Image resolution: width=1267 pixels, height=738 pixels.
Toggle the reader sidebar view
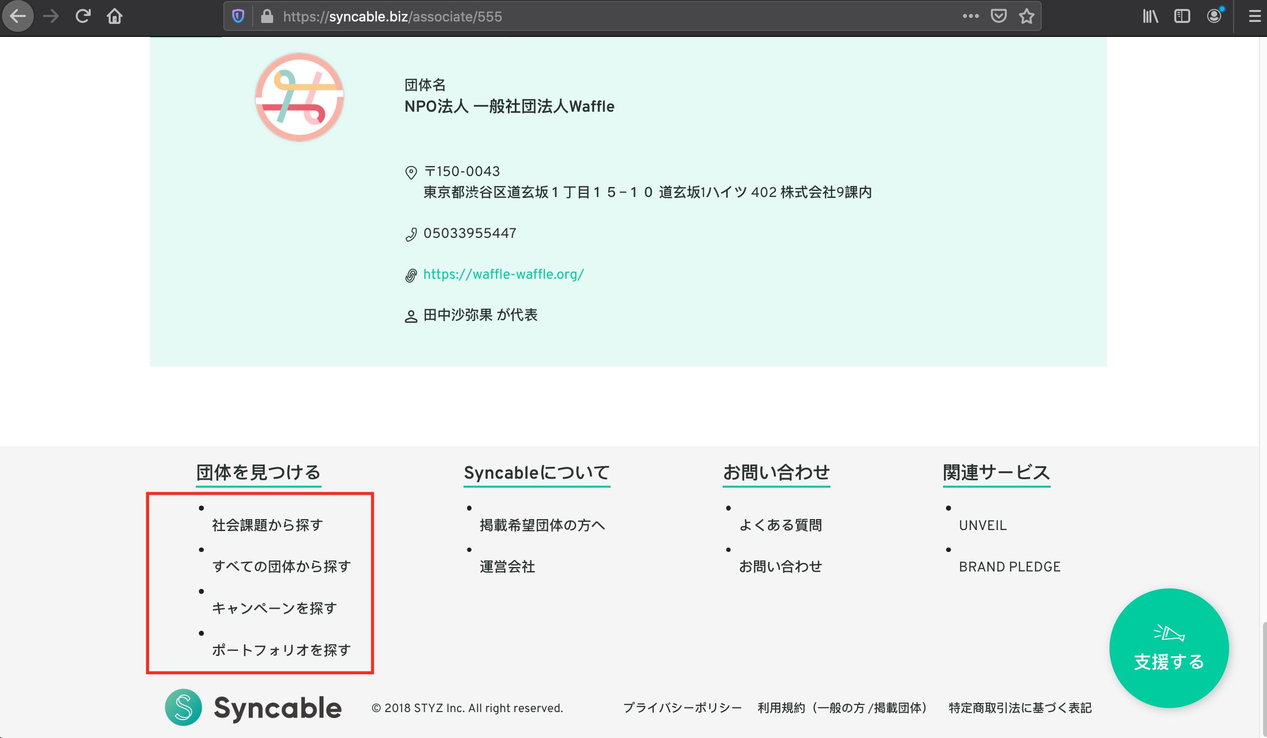click(x=1183, y=15)
